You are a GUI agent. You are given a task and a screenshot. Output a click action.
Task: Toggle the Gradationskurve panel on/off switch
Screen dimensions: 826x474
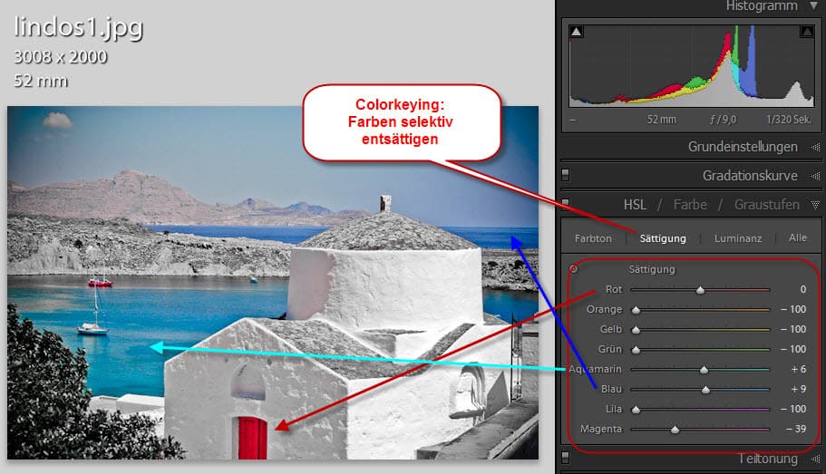coord(566,176)
